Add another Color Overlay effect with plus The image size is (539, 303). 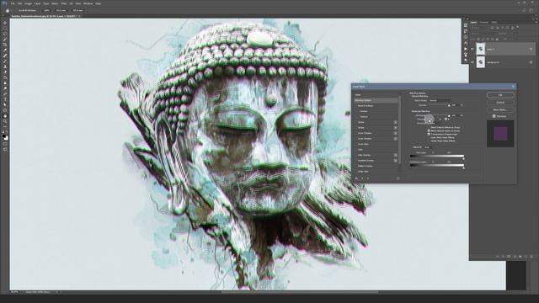(x=395, y=155)
